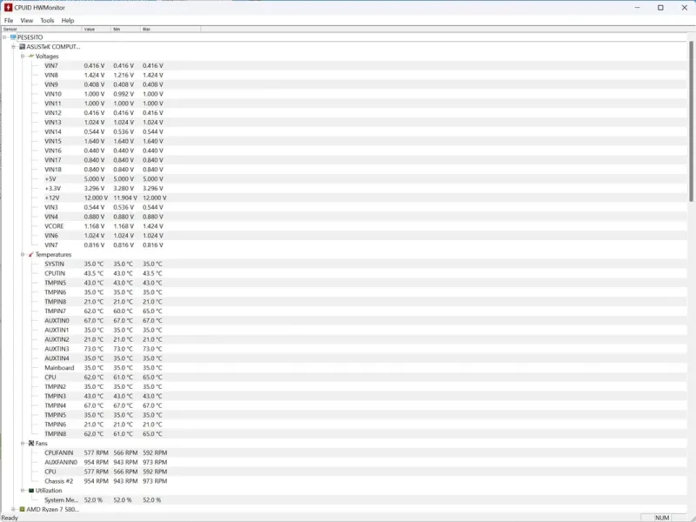Select the AUXFANIN0 fan row
This screenshot has height=522, width=696.
click(105, 462)
